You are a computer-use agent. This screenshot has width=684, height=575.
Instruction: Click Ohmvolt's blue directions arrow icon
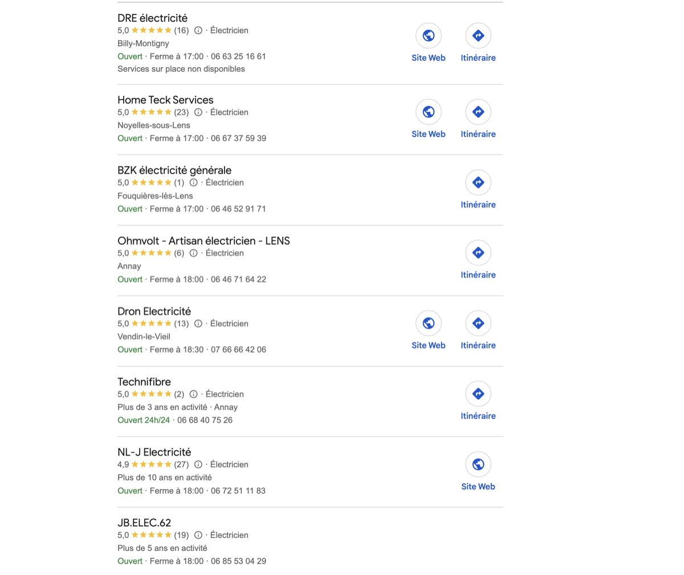(478, 252)
